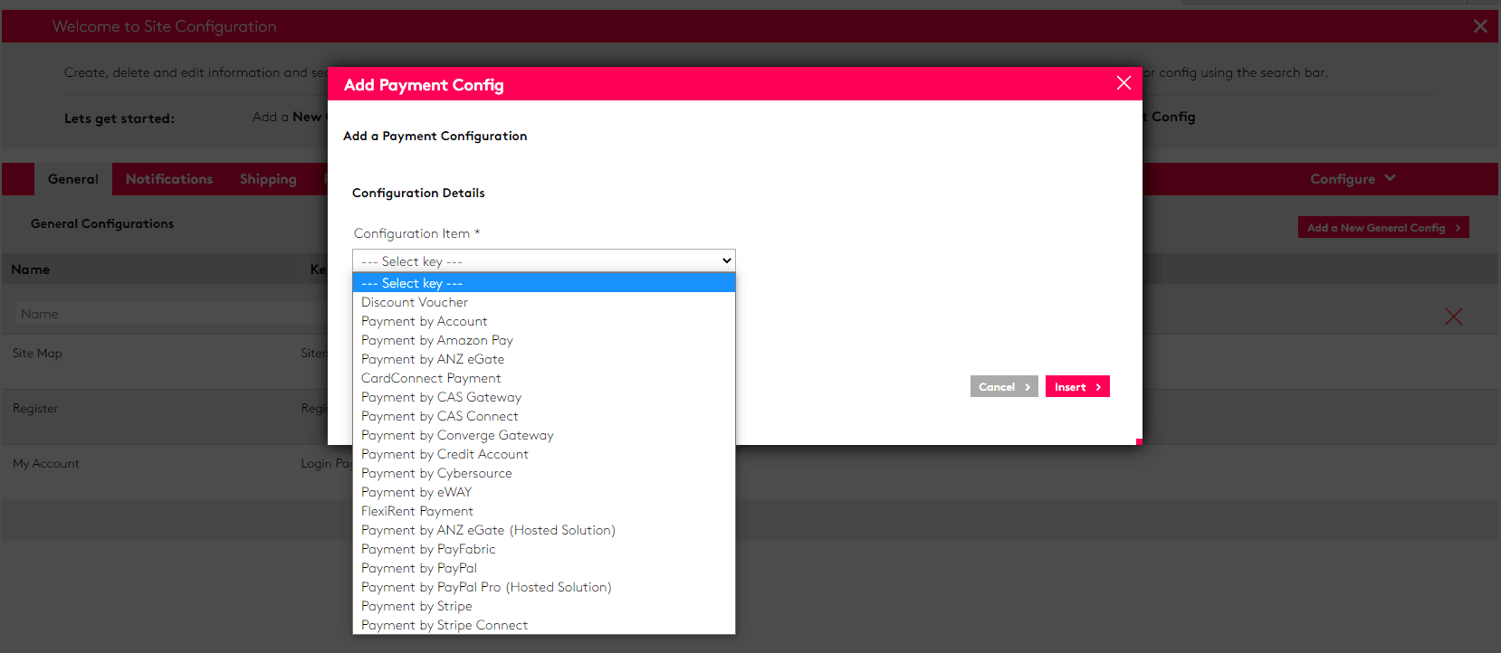Pick Payment by PayFabric
The height and width of the screenshot is (653, 1501).
543,549
